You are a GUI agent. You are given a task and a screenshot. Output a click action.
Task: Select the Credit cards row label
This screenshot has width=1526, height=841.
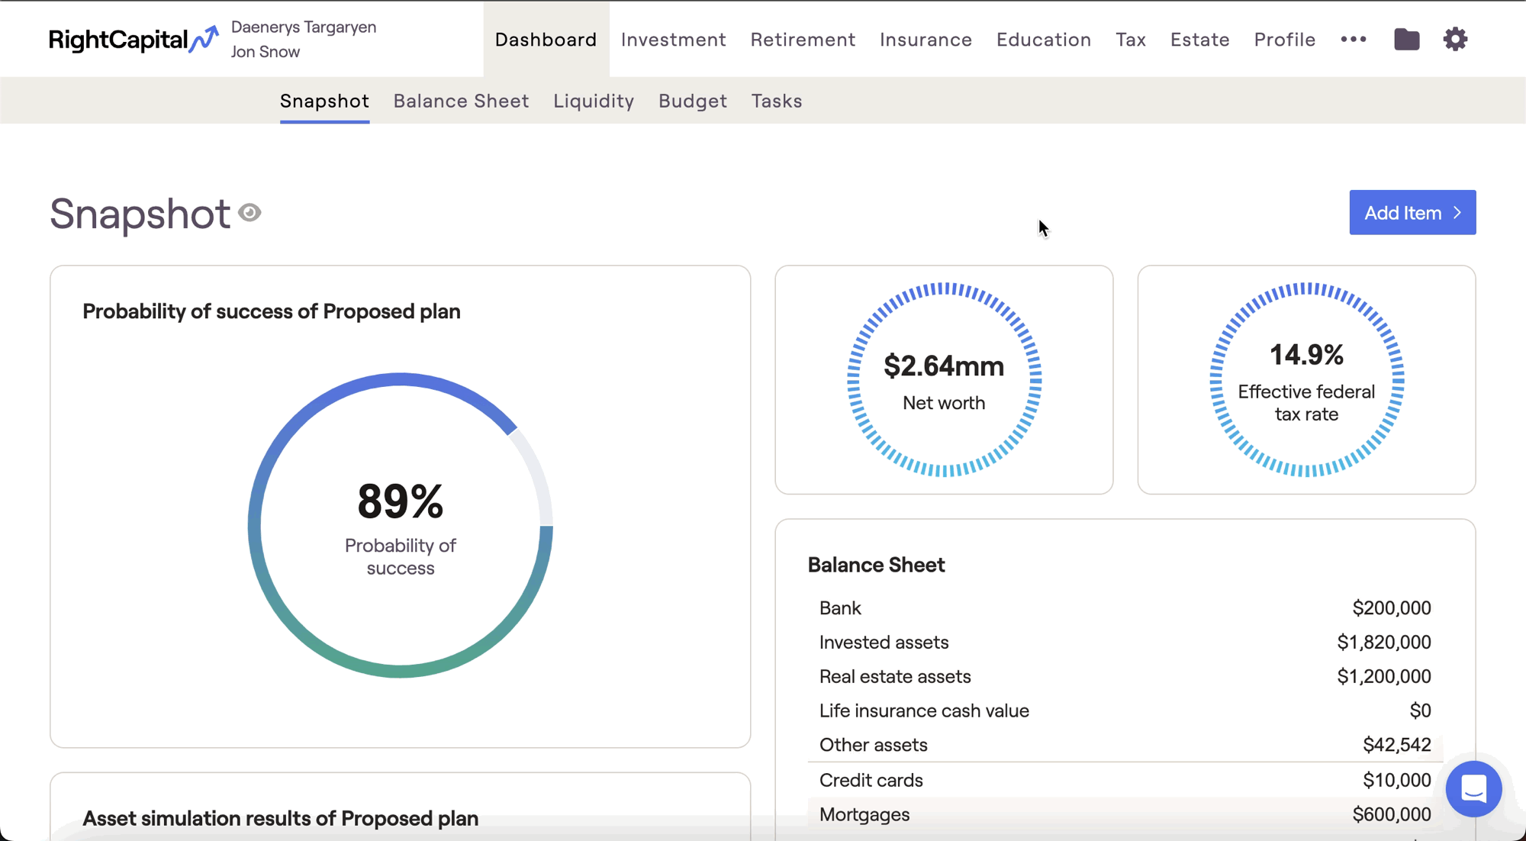[x=871, y=780]
